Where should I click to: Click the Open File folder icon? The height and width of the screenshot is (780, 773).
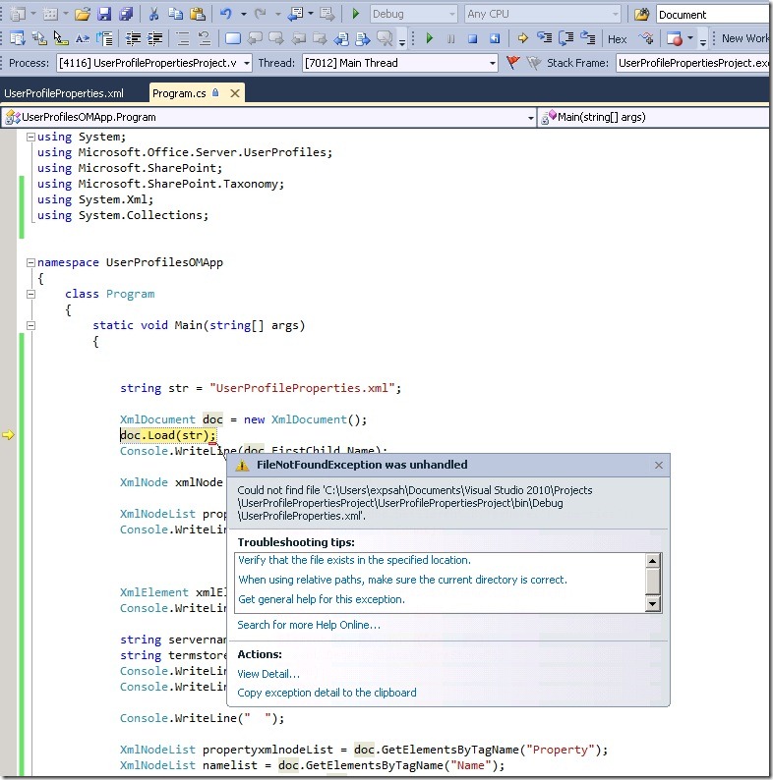click(x=83, y=15)
